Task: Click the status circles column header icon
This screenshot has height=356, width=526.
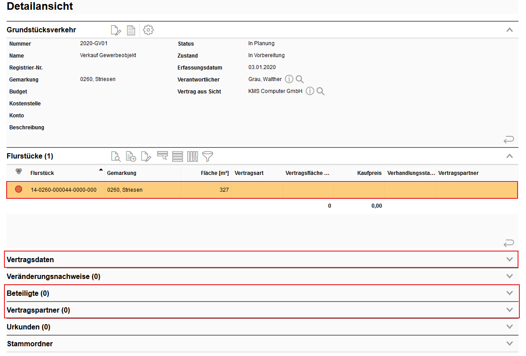Action: tap(19, 172)
